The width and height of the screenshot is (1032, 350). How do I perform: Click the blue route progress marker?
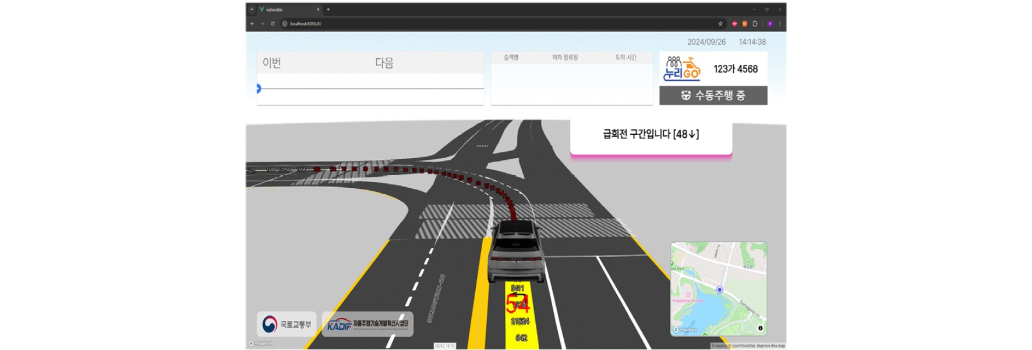[259, 88]
